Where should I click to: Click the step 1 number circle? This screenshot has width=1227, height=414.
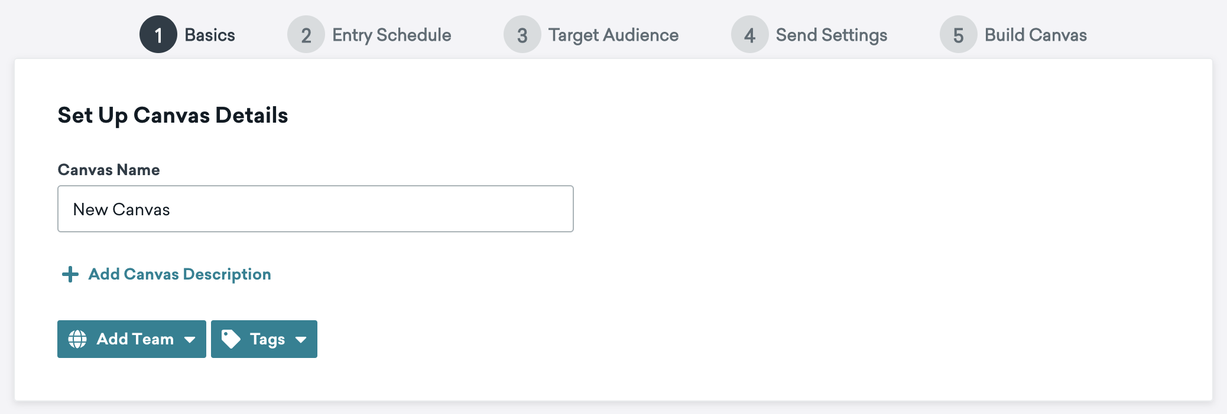[158, 35]
